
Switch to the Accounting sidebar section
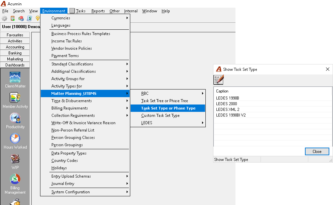click(x=15, y=47)
